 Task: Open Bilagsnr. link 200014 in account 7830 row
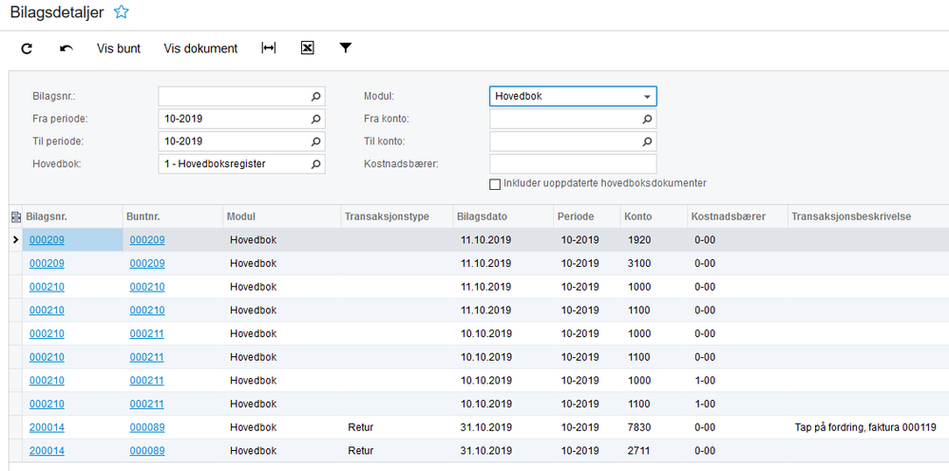47,428
